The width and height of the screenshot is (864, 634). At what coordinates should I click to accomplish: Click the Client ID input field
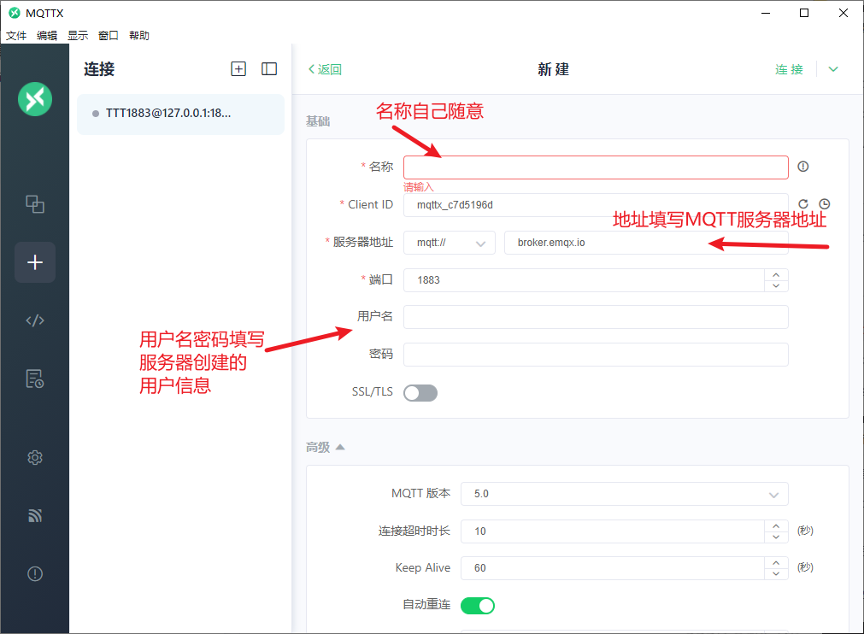(596, 205)
